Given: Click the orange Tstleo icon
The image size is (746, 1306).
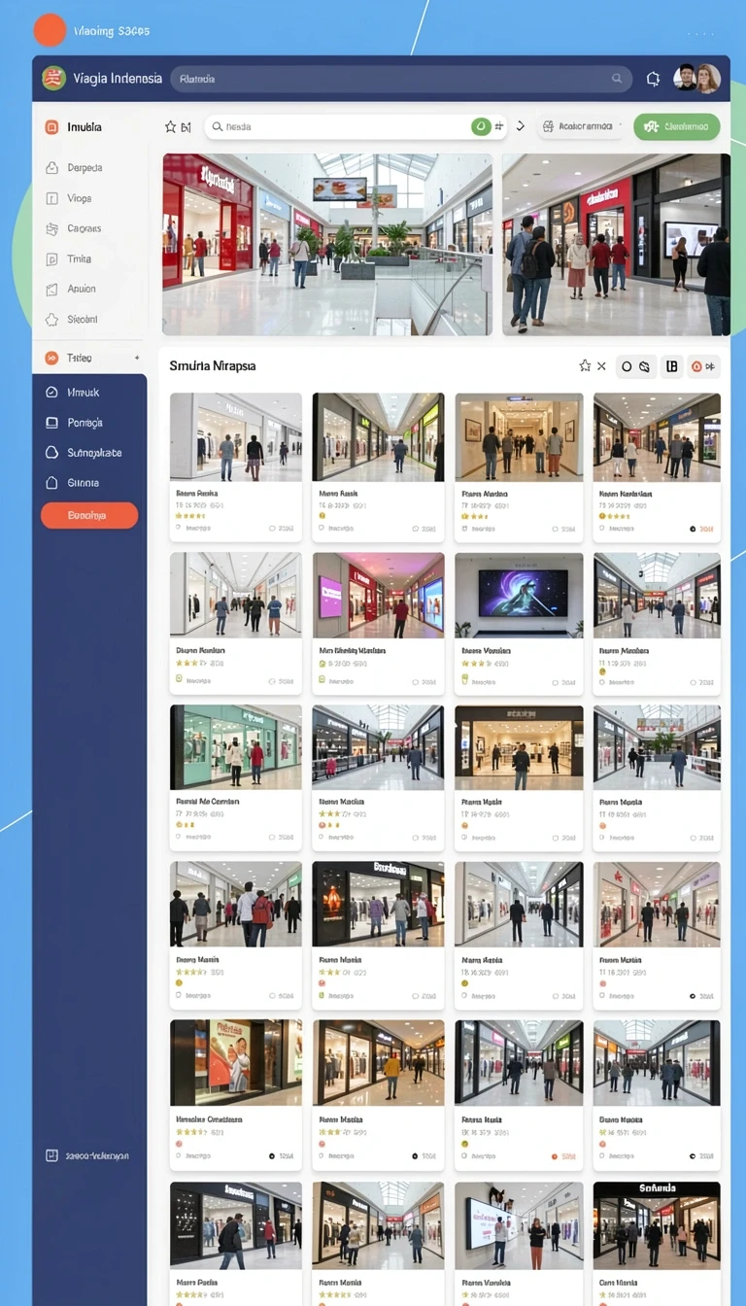Looking at the screenshot, I should tap(51, 358).
